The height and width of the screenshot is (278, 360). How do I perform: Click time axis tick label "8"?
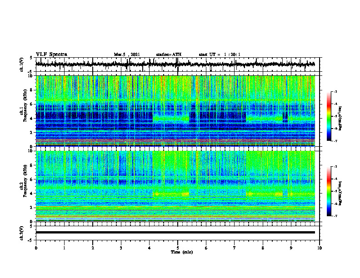coord(263,248)
